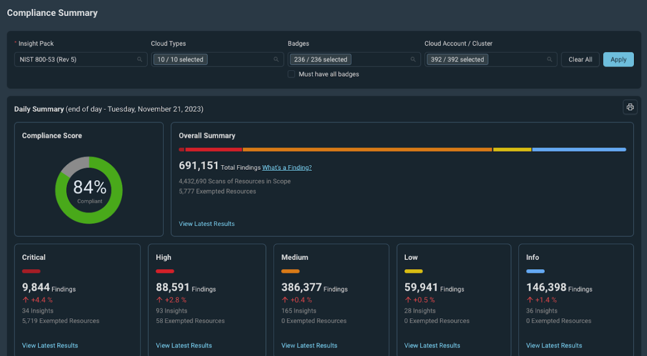
Task: Click the search icon in the Insight Pack field
Action: pos(139,59)
